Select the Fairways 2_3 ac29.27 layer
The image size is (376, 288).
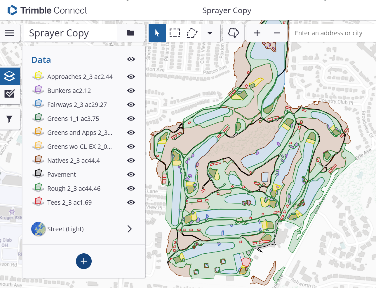pyautogui.click(x=77, y=105)
